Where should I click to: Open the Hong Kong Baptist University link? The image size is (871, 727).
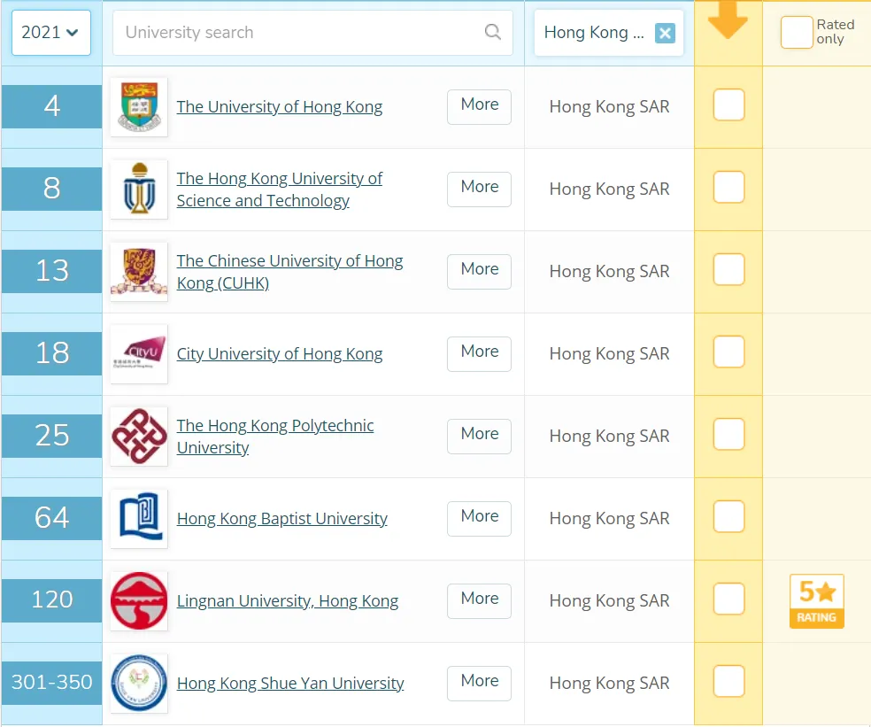[x=281, y=519]
